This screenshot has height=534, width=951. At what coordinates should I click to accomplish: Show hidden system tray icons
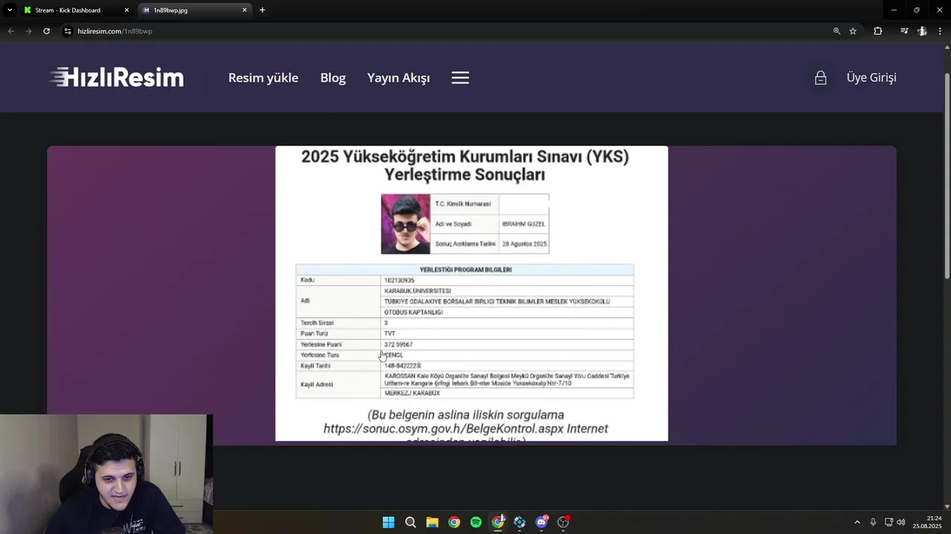click(857, 522)
